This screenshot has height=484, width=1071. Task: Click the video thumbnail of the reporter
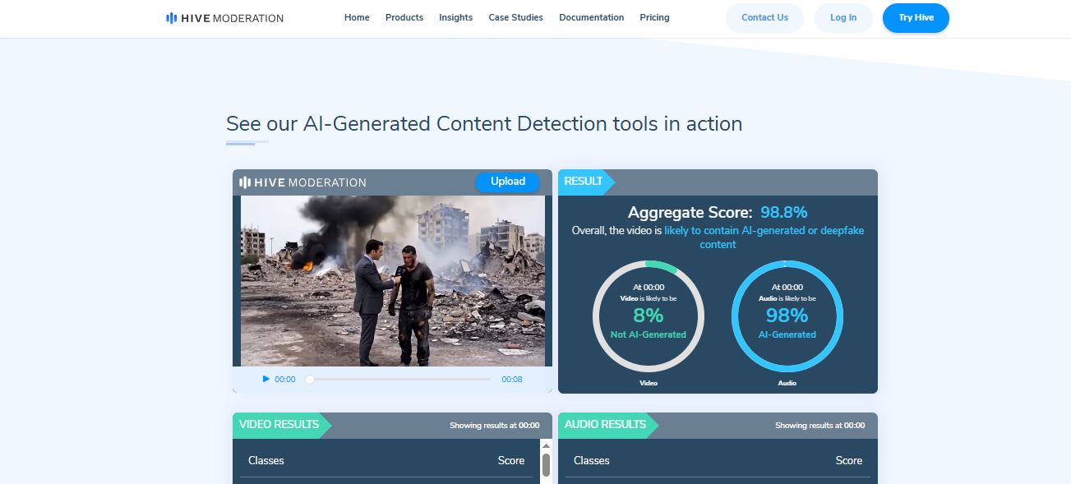(x=393, y=281)
